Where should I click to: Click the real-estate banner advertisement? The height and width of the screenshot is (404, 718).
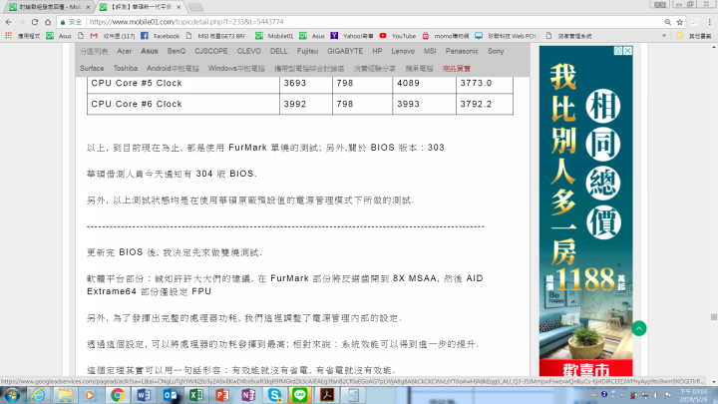pos(586,210)
